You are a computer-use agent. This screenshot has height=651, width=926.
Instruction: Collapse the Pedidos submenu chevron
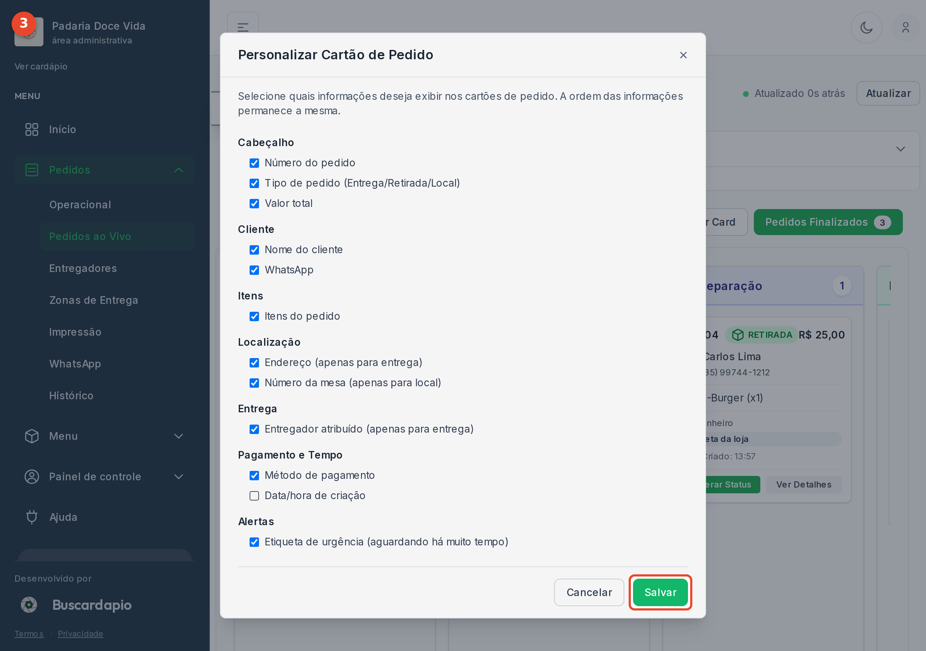(179, 170)
